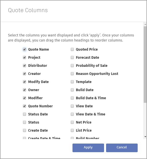The width and height of the screenshot is (147, 159).
Task: Enable the Net Price checkbox
Action: (72, 122)
